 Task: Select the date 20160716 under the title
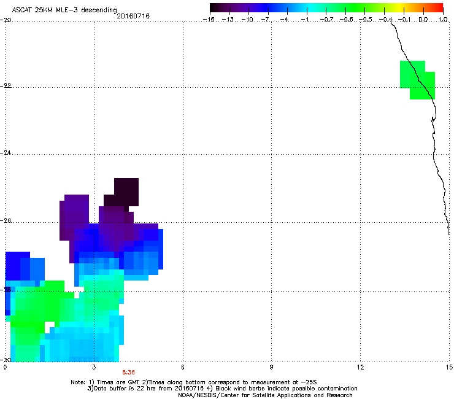click(133, 16)
